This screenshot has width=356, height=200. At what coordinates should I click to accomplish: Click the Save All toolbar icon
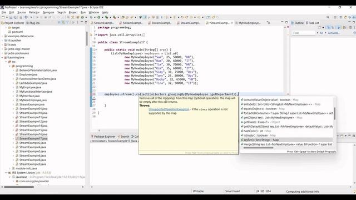pos(15,17)
